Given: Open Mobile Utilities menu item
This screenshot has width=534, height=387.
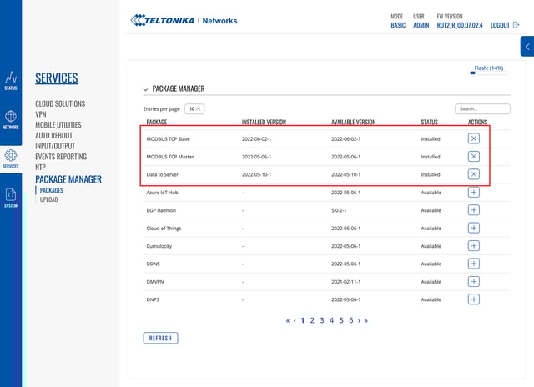Looking at the screenshot, I should [58, 124].
